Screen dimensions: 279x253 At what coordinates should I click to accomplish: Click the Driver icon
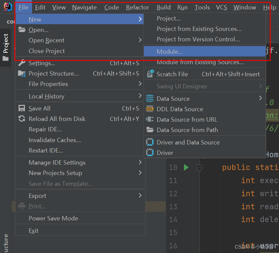click(150, 153)
